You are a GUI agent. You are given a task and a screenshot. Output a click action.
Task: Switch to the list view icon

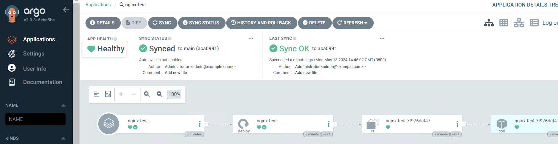[534, 23]
